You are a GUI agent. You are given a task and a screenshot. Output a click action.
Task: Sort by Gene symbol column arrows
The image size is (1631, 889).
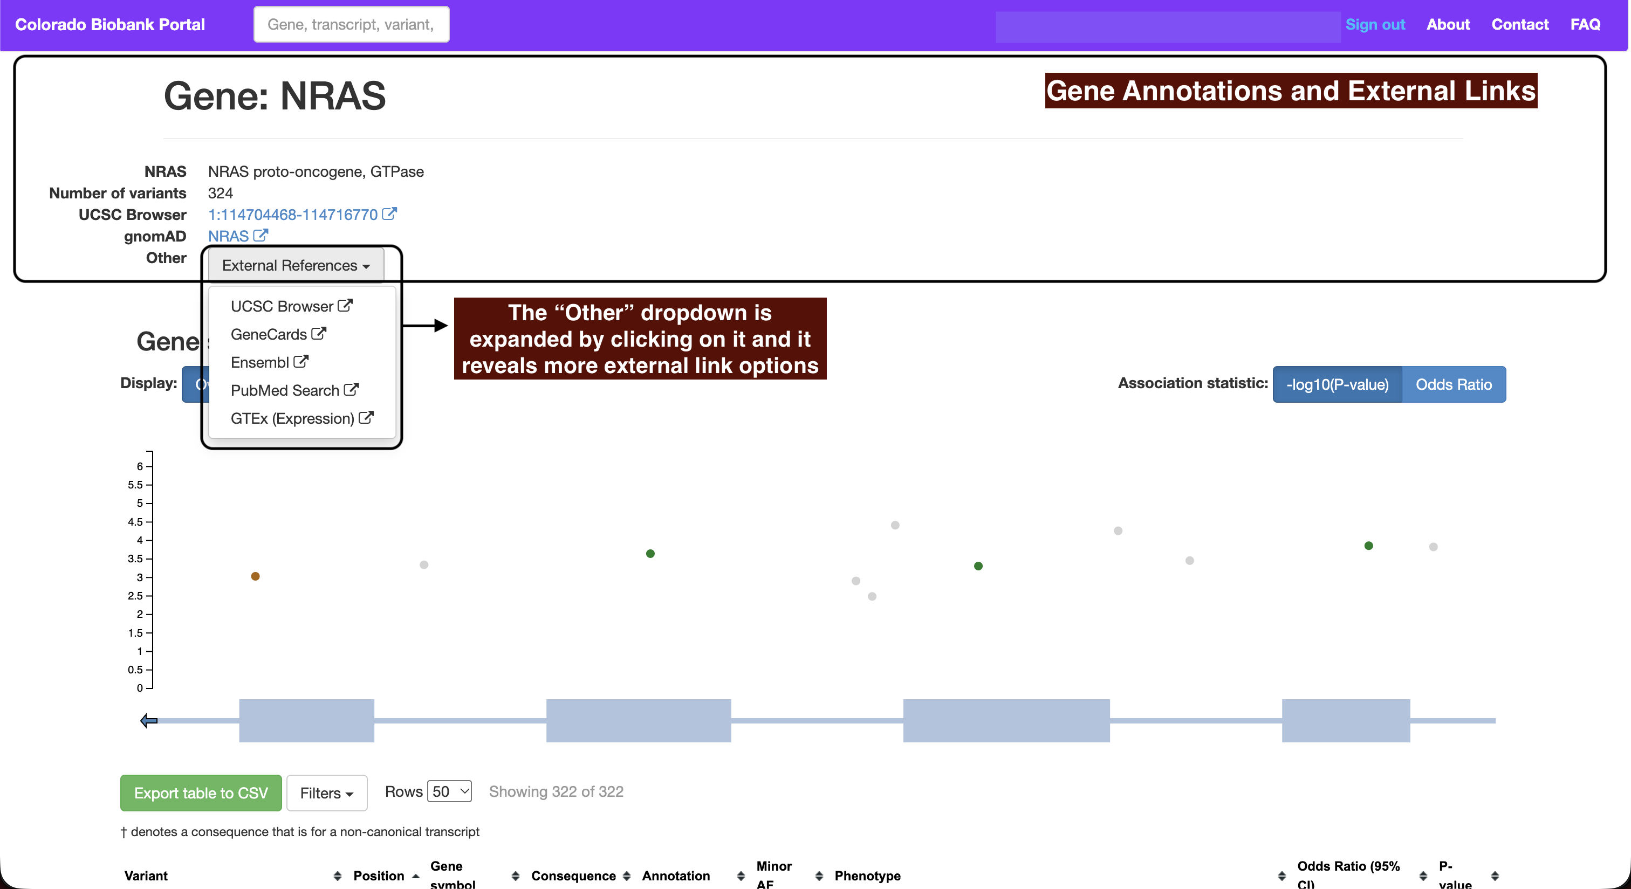point(516,876)
